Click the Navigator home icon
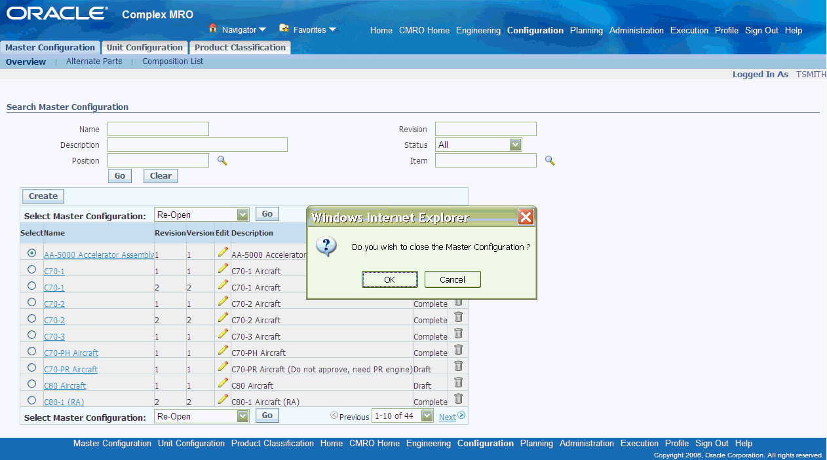827x460 pixels. tap(212, 29)
